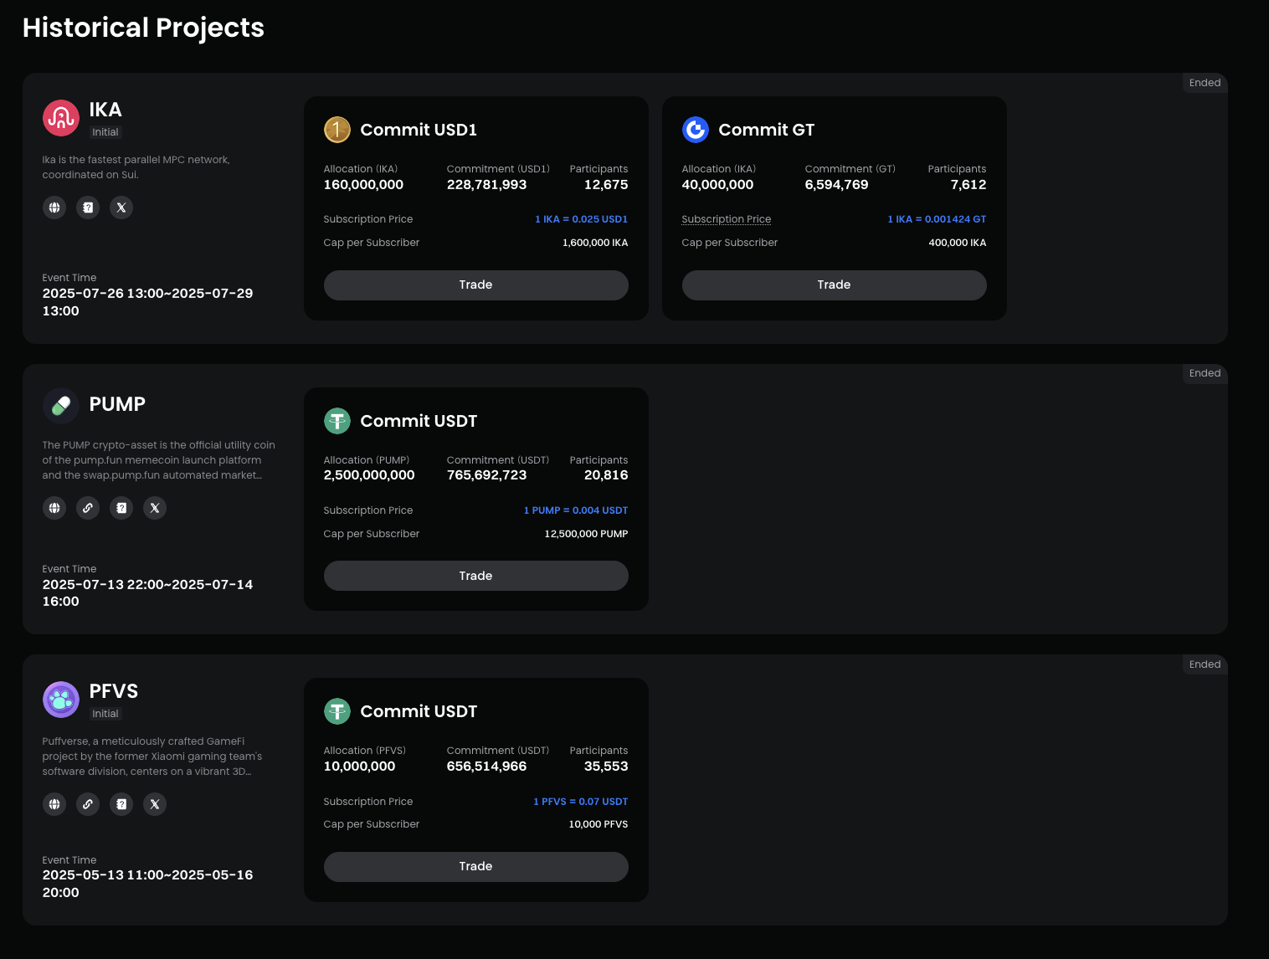Screen dimensions: 1269x959
Task: Click the cap value 12,500,000 PUMP
Action: (x=586, y=534)
